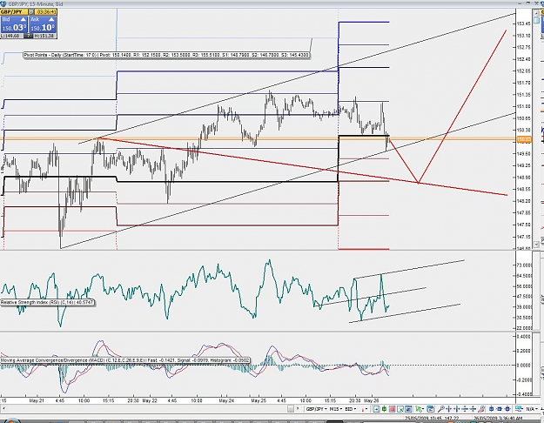Click the chart scrollbar down arrow
This screenshot has width=544, height=423.
536,244
